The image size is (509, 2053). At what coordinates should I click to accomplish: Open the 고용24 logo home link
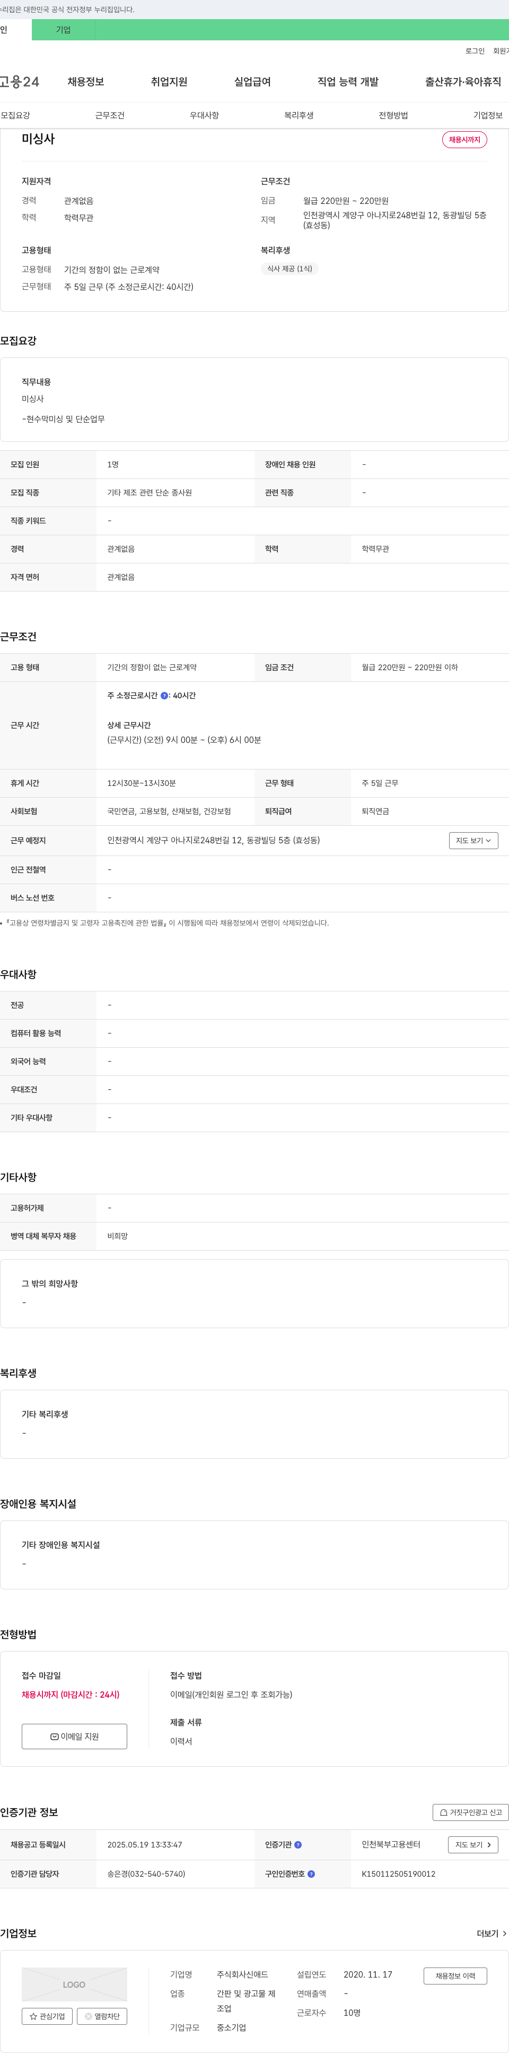pyautogui.click(x=20, y=81)
